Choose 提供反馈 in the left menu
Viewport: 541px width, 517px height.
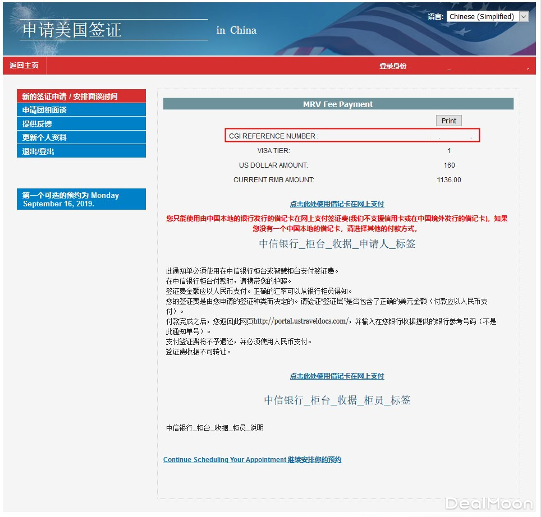(x=81, y=124)
